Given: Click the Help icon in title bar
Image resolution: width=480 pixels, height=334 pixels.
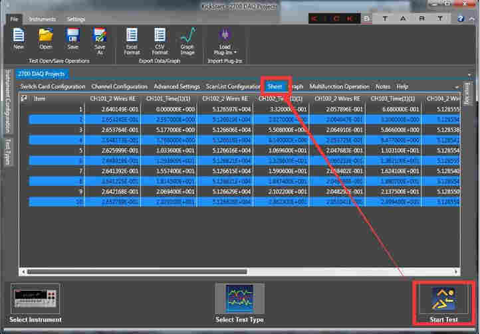Looking at the screenshot, I should [461, 19].
